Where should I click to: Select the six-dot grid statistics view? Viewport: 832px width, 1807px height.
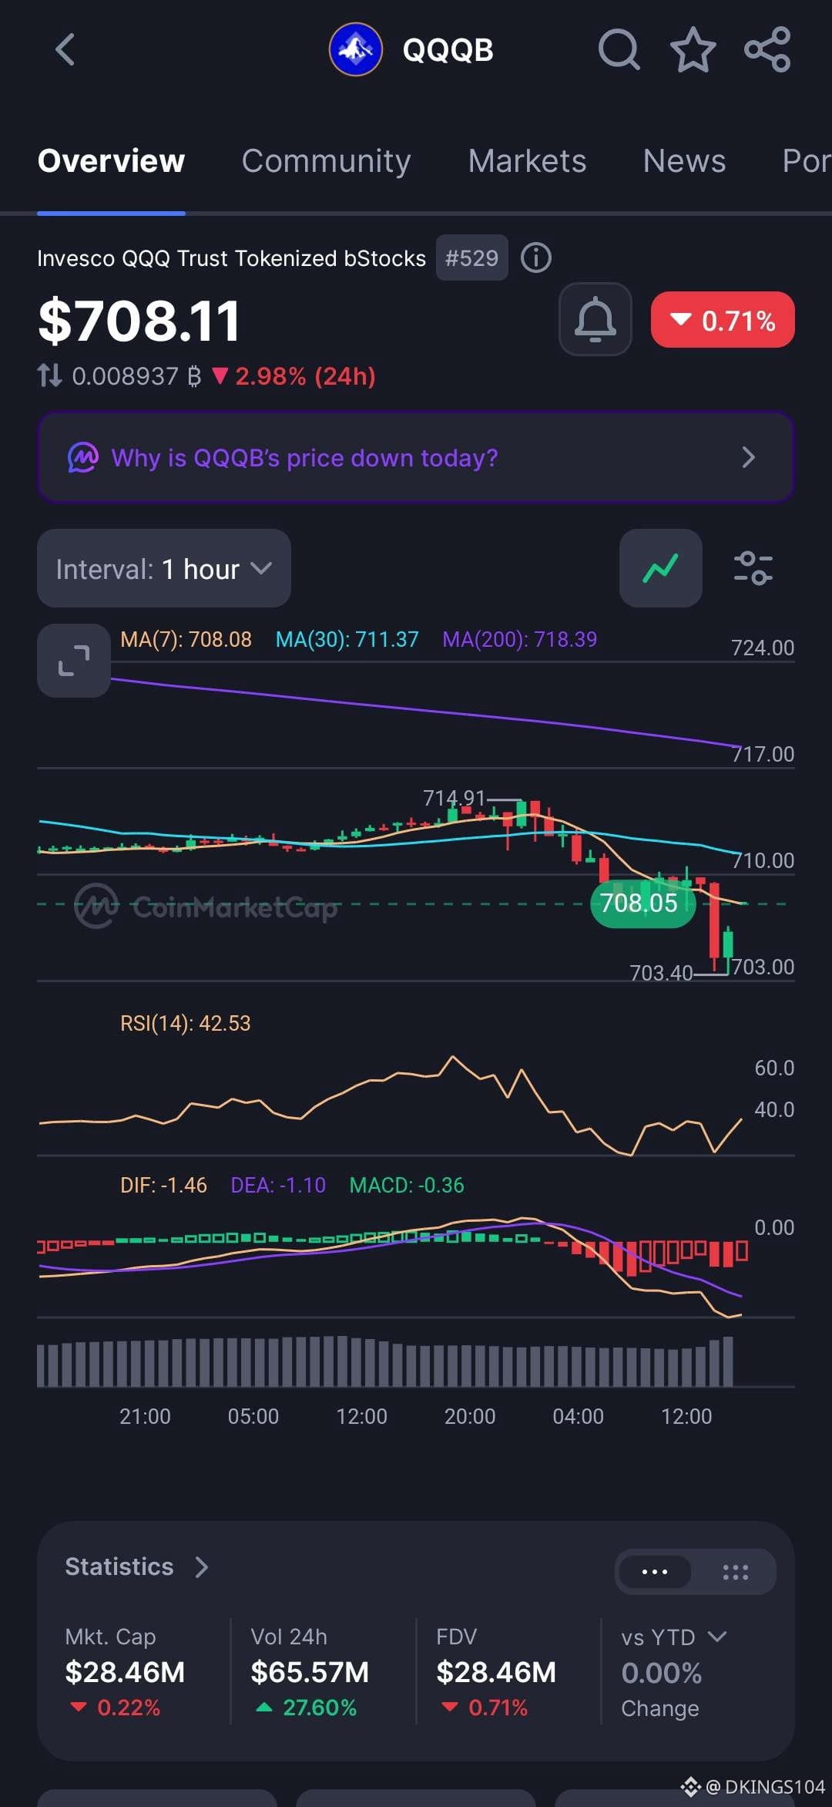pyautogui.click(x=735, y=1572)
